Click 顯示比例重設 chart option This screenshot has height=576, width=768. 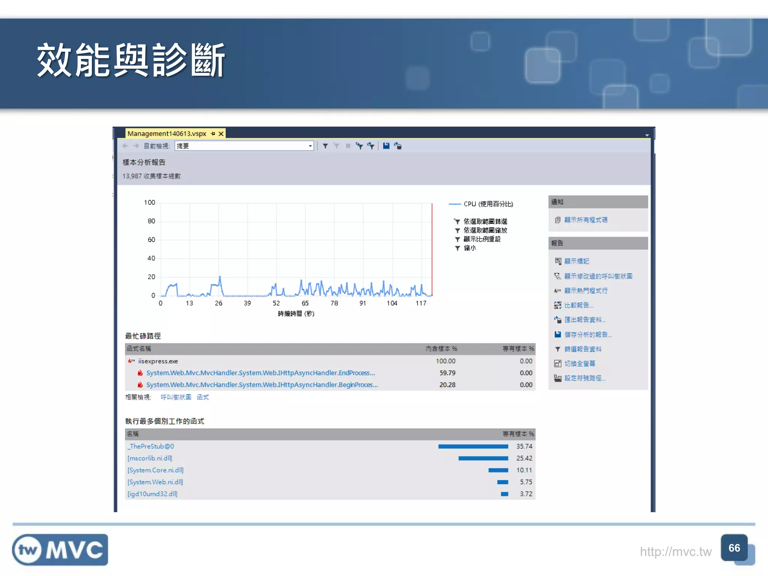tap(482, 239)
